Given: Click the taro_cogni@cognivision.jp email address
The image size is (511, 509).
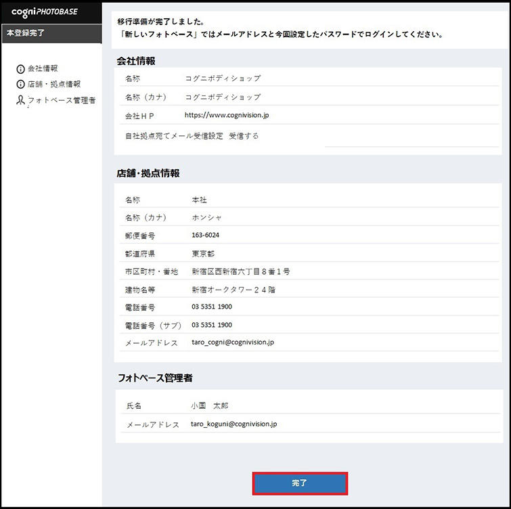Looking at the screenshot, I should tap(233, 342).
